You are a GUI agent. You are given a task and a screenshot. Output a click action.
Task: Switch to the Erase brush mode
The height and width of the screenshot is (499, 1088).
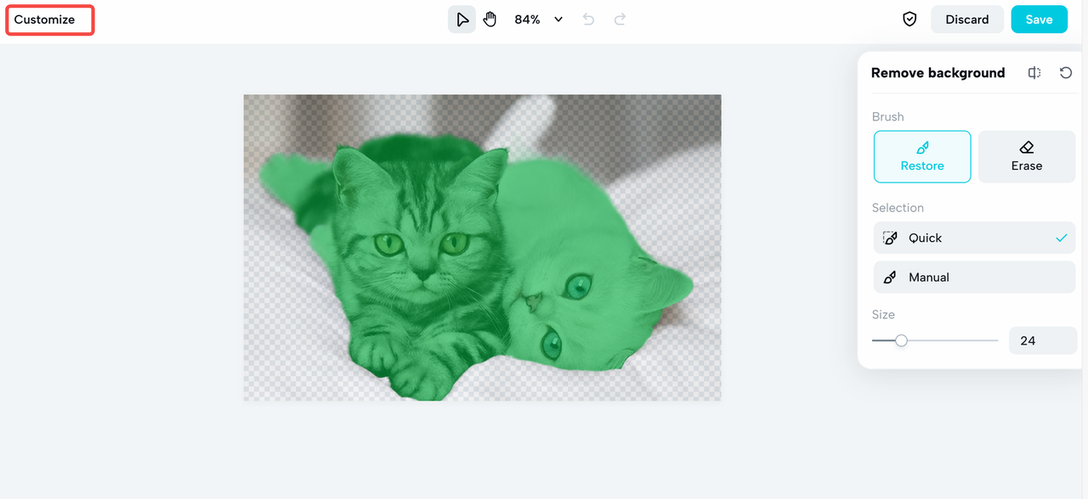click(1027, 157)
